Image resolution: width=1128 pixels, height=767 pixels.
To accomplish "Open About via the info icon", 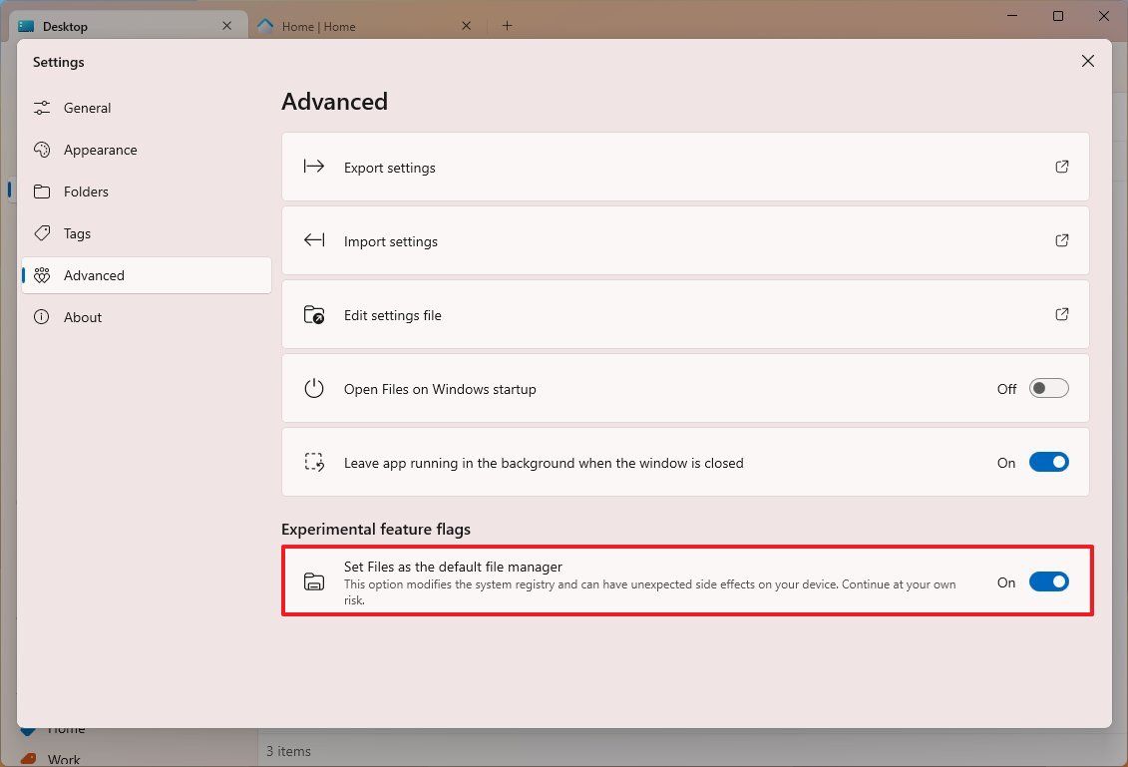I will (42, 317).
